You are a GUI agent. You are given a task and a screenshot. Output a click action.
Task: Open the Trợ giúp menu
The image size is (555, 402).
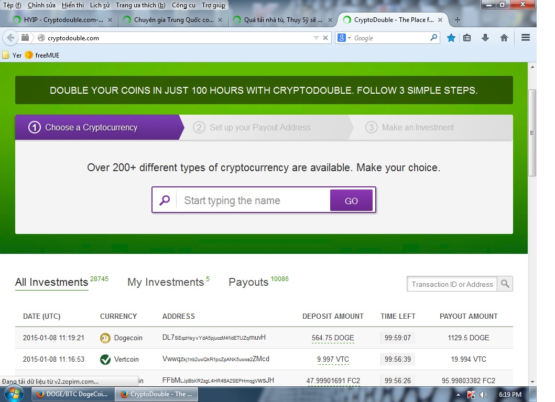coord(213,5)
